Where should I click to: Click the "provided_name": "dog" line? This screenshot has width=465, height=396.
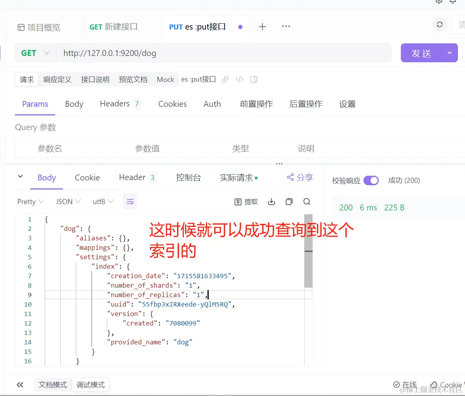pos(150,342)
